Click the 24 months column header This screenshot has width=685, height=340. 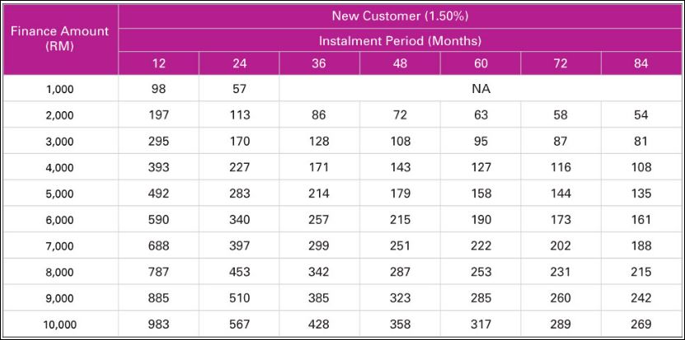tap(239, 63)
